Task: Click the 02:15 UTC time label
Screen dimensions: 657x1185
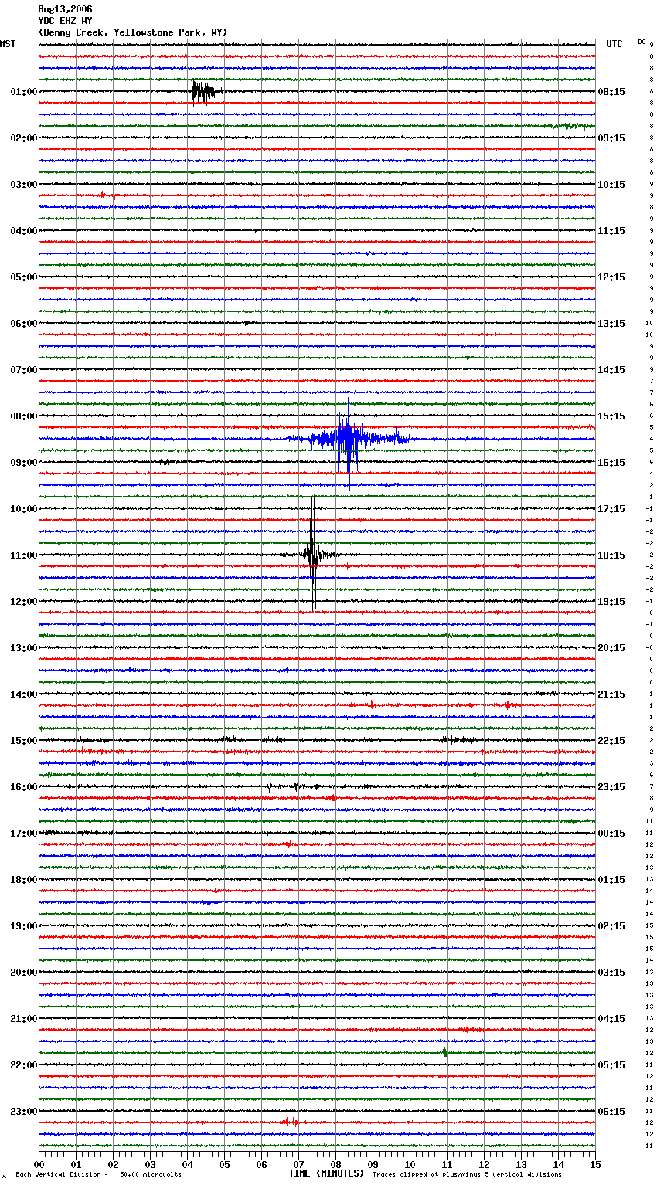Action: pos(611,926)
